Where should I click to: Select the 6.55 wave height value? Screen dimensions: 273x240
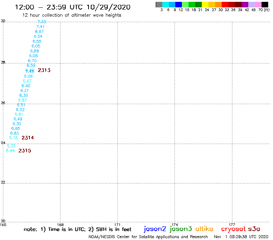tap(37, 41)
